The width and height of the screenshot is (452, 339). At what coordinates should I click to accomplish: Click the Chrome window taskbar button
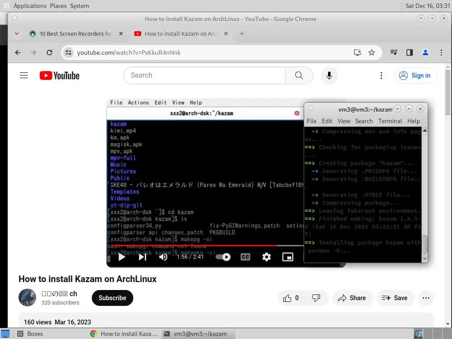(x=124, y=334)
